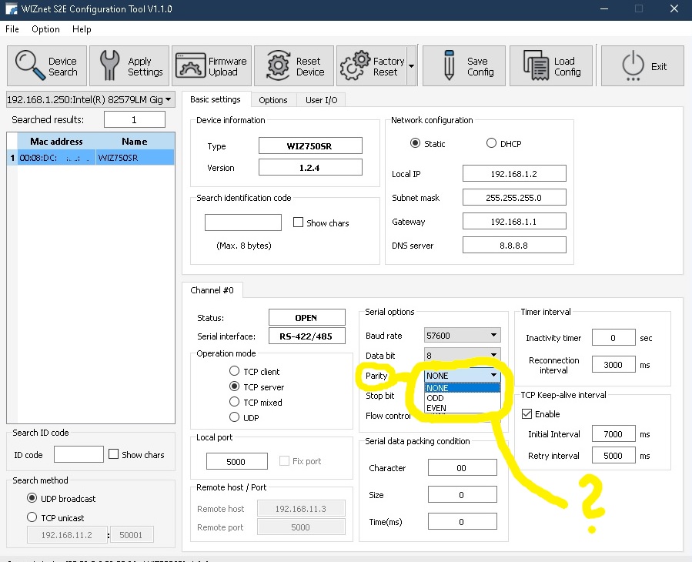Choose EVEN in the Parity list
692x562 pixels.
pyautogui.click(x=462, y=408)
